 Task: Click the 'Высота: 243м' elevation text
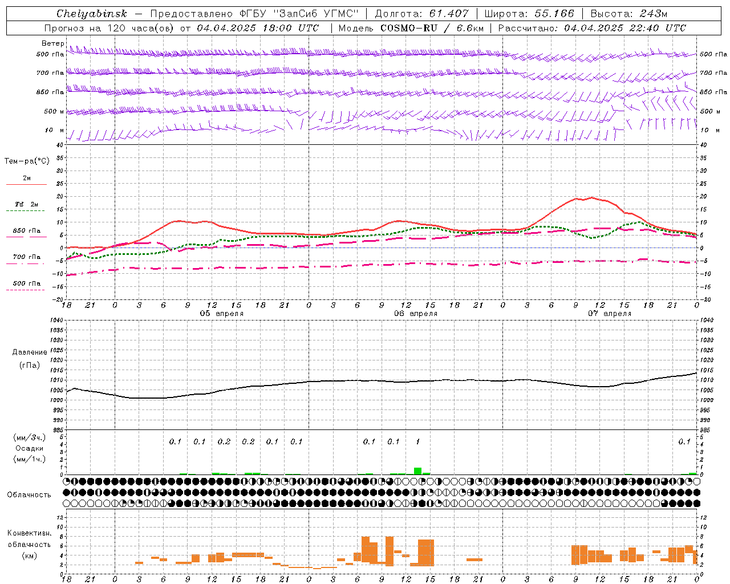click(629, 14)
